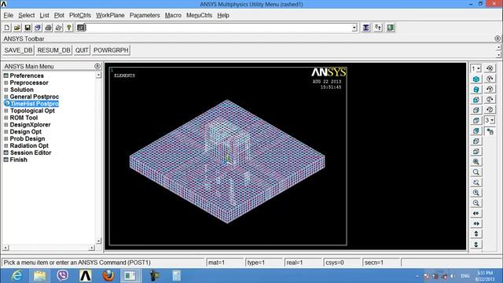503x283 pixels.
Task: Collapse the ANSYS Main Menu panel
Action: pyautogui.click(x=97, y=66)
